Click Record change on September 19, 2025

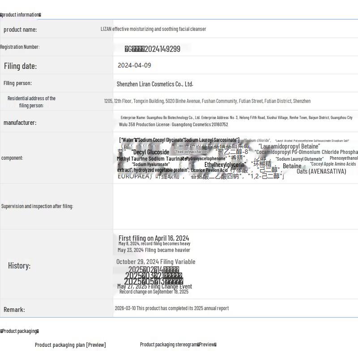pos(154,292)
